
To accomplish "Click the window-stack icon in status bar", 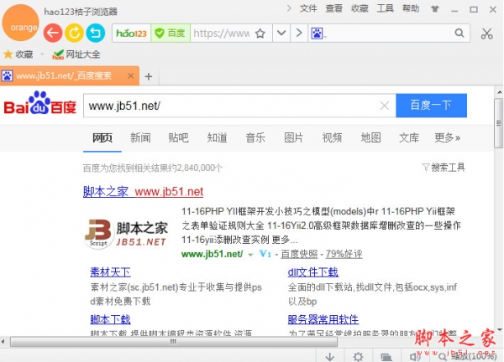I will (x=386, y=356).
